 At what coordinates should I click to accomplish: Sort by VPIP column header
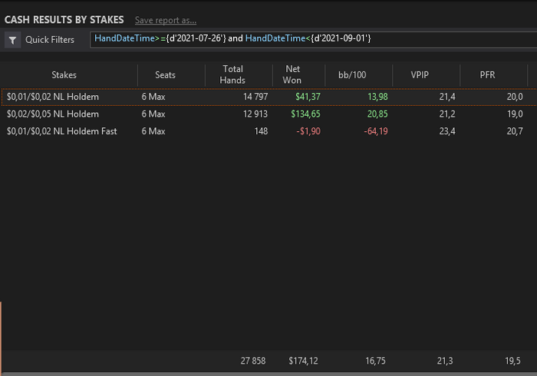point(420,75)
